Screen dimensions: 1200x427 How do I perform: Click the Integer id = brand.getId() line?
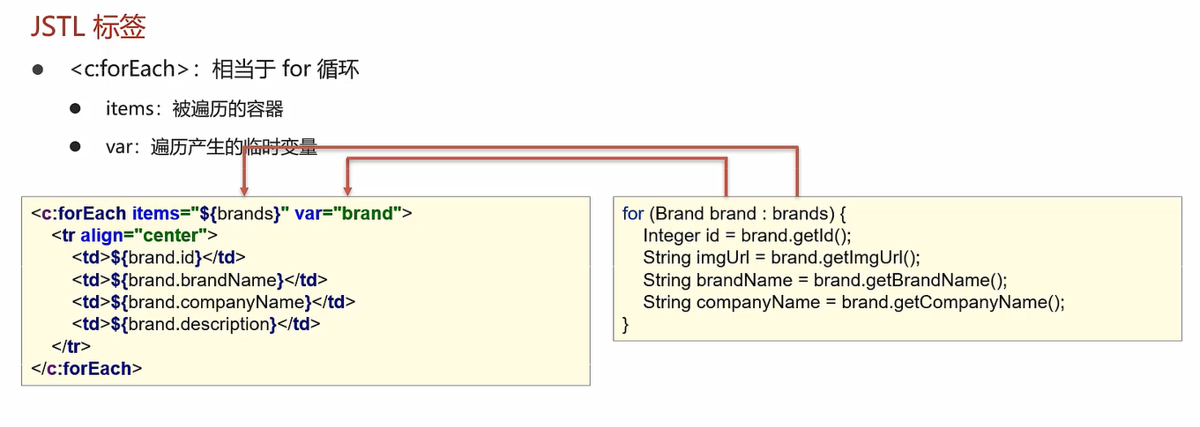coord(748,236)
